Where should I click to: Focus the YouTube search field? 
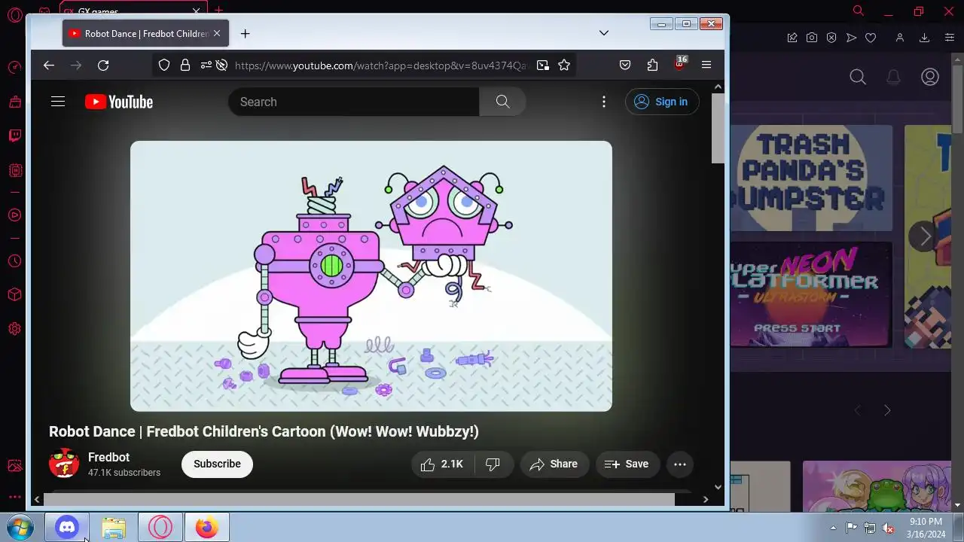coord(353,102)
